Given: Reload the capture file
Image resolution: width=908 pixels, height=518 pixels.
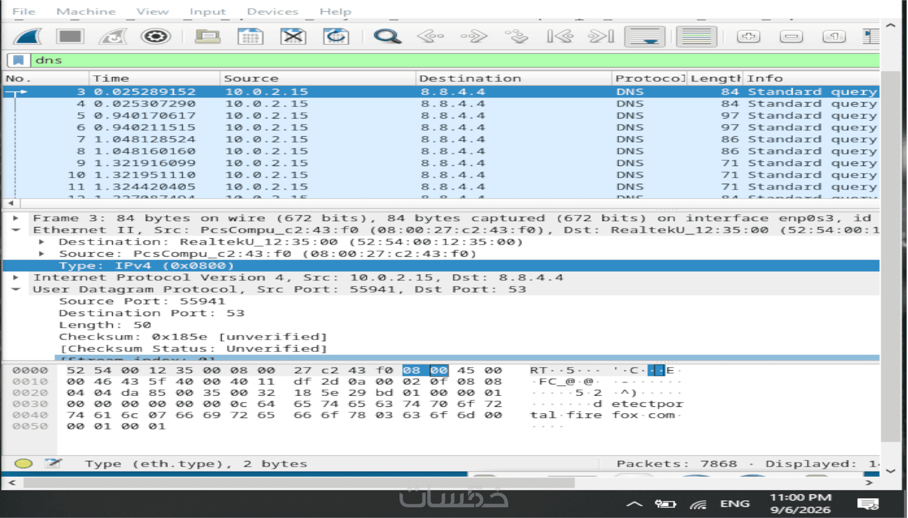Looking at the screenshot, I should point(336,36).
